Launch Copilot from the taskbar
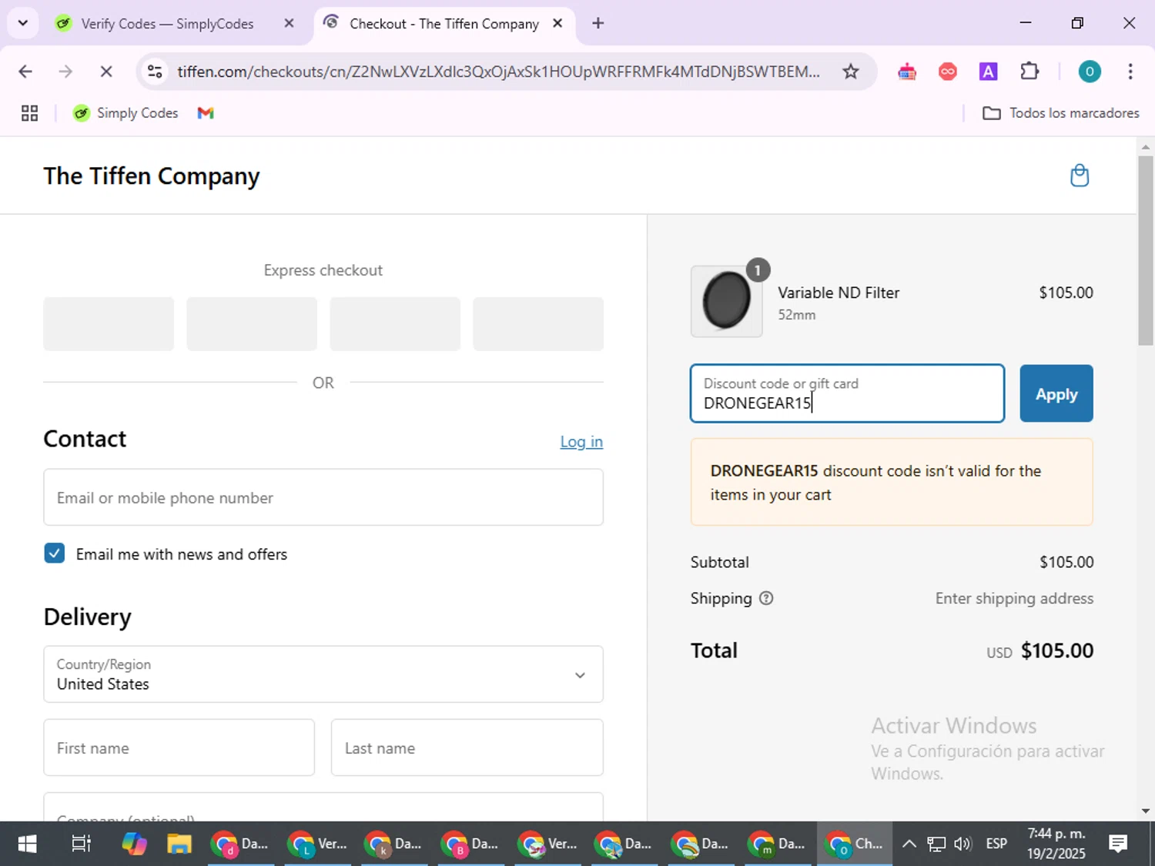 click(x=134, y=844)
